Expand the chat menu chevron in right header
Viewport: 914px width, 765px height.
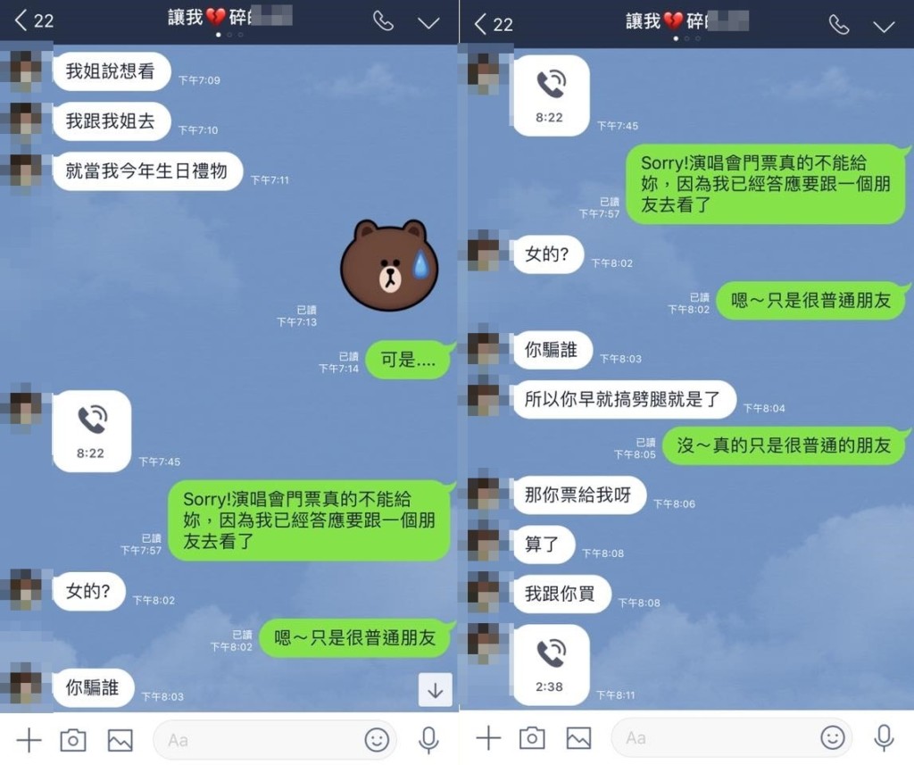pos(884,27)
